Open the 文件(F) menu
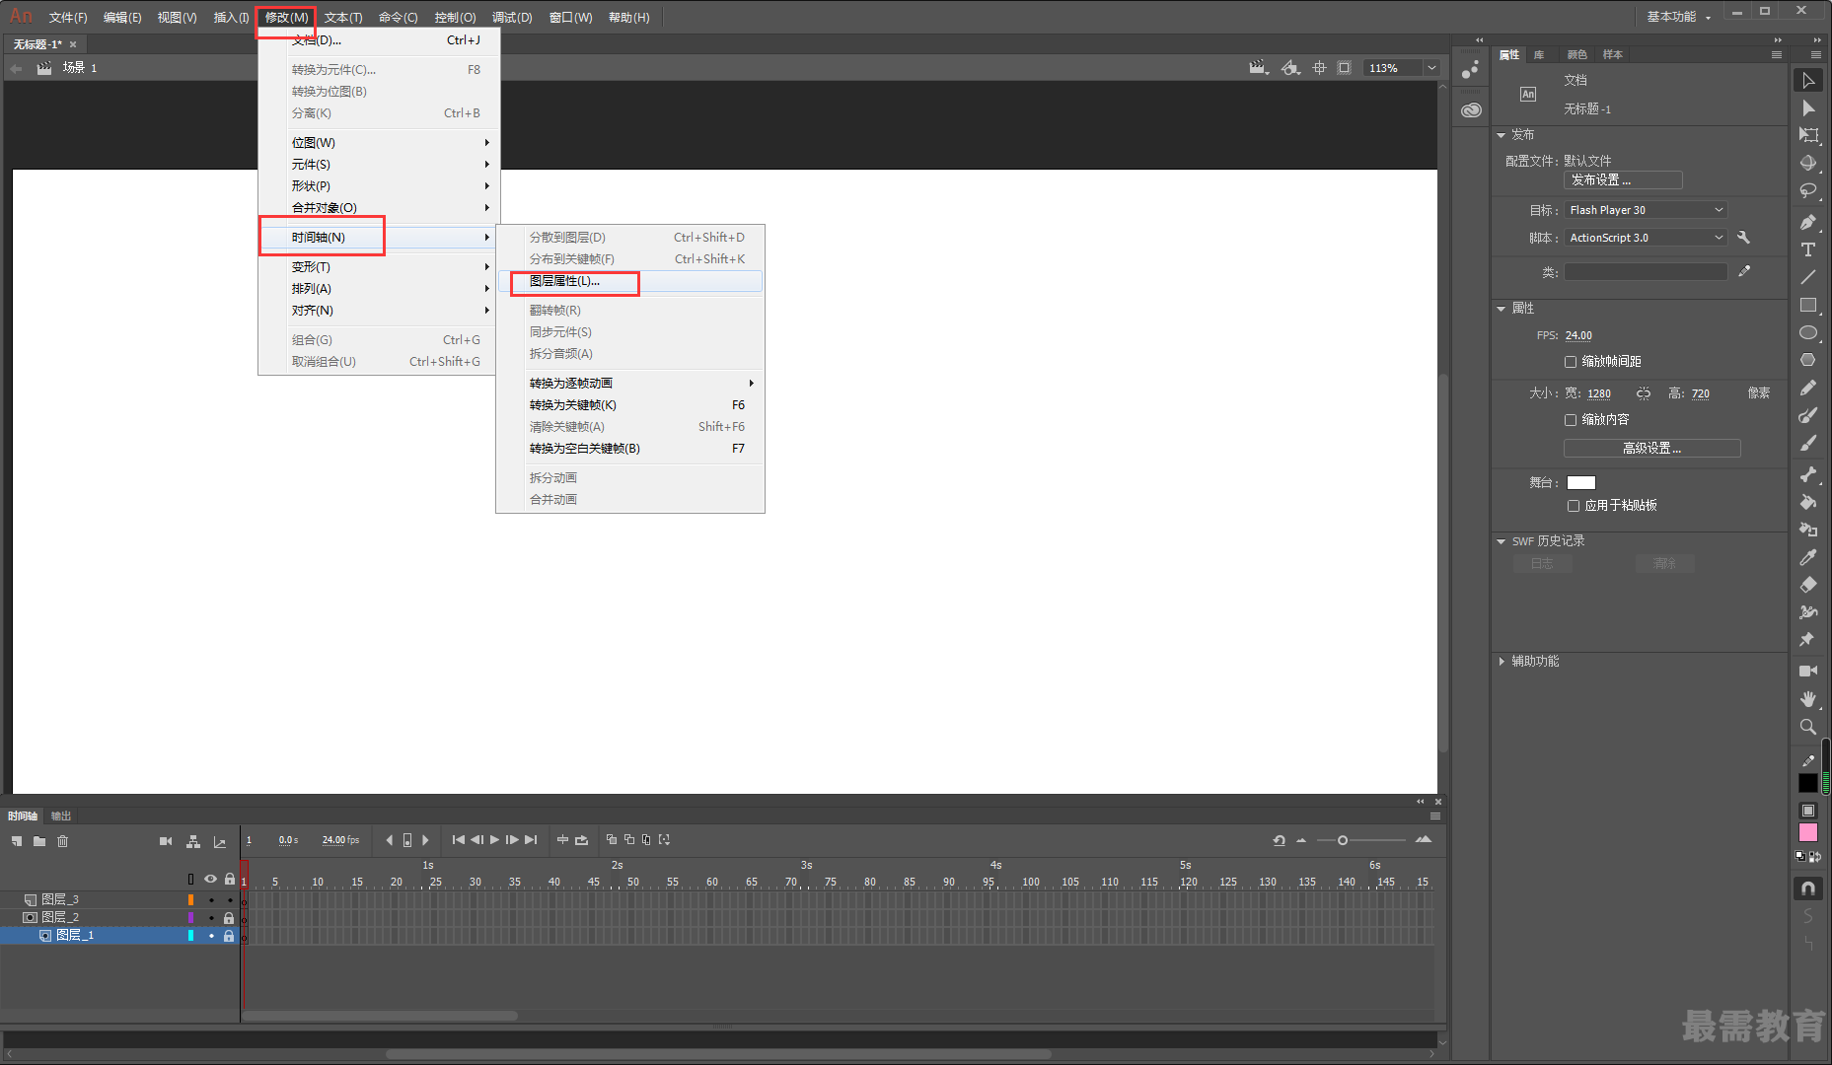 point(68,18)
